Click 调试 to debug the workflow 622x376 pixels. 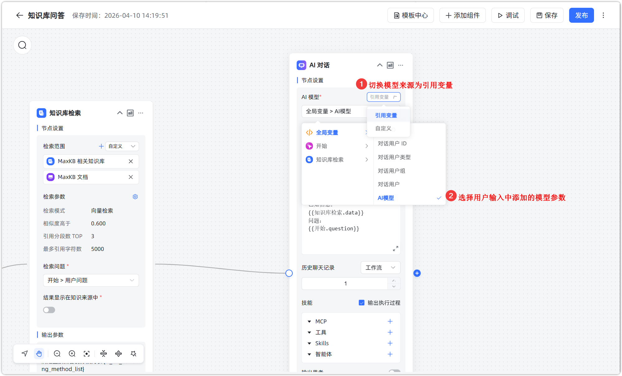508,15
